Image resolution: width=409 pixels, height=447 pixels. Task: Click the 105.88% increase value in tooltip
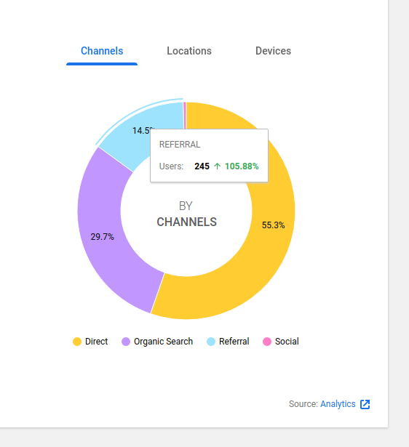pyautogui.click(x=242, y=166)
